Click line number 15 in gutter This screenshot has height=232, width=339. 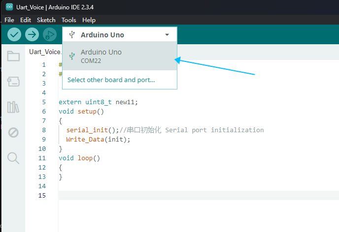click(42, 195)
